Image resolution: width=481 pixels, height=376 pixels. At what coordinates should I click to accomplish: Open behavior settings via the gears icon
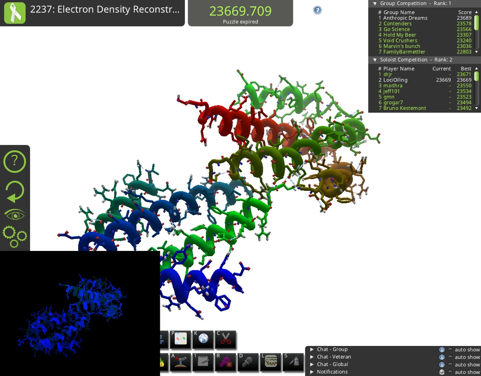pos(15,237)
